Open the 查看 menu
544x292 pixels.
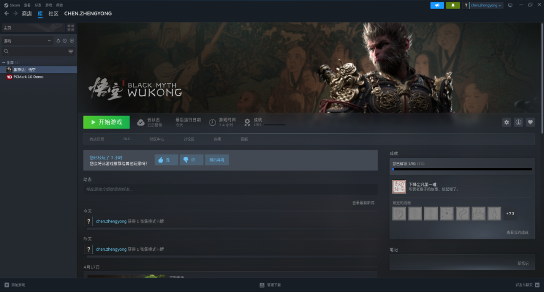[27, 5]
